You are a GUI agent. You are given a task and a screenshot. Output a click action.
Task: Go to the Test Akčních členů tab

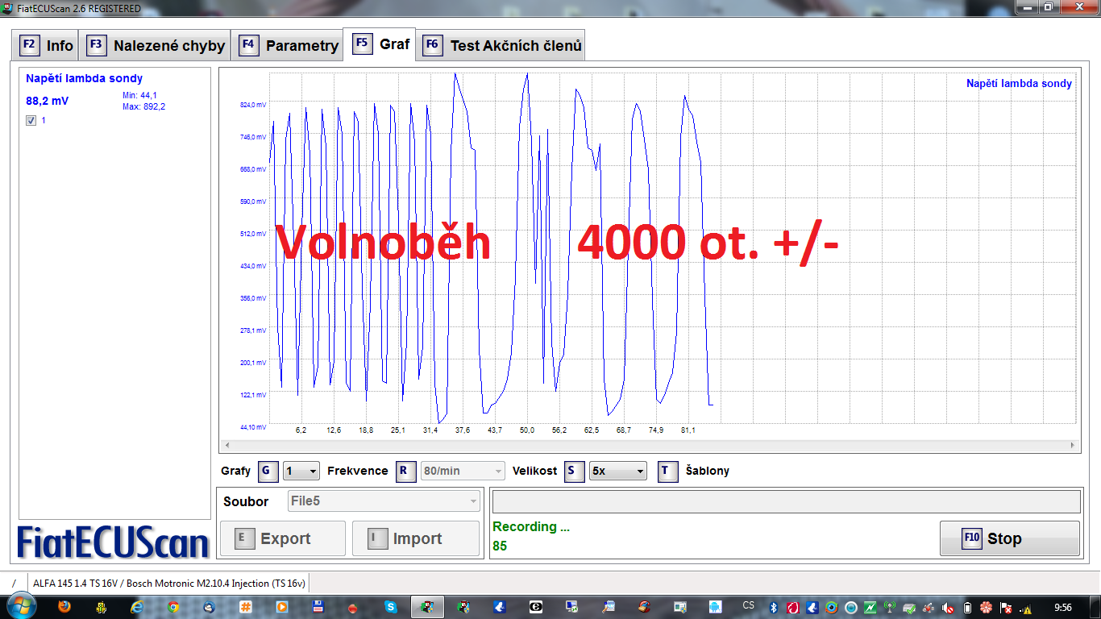pyautogui.click(x=503, y=46)
